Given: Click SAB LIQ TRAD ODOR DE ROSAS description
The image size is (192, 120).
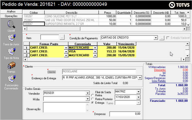Looking at the screenshot, I should [x=72, y=20].
